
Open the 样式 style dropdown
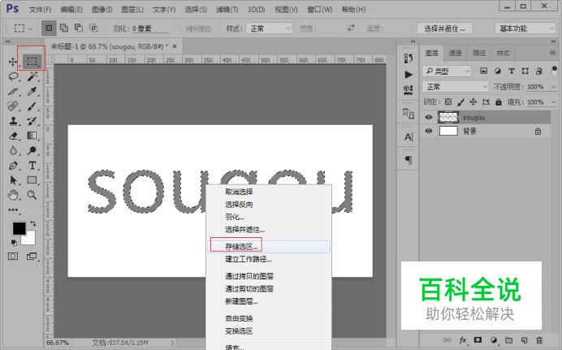[269, 28]
